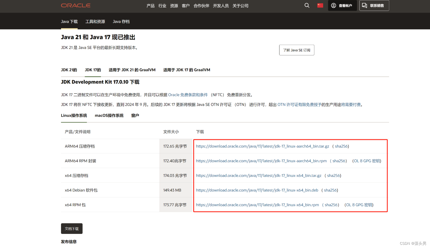Image resolution: width=430 pixels, height=248 pixels.
Task: Open the 客户 menu
Action: pos(186,6)
